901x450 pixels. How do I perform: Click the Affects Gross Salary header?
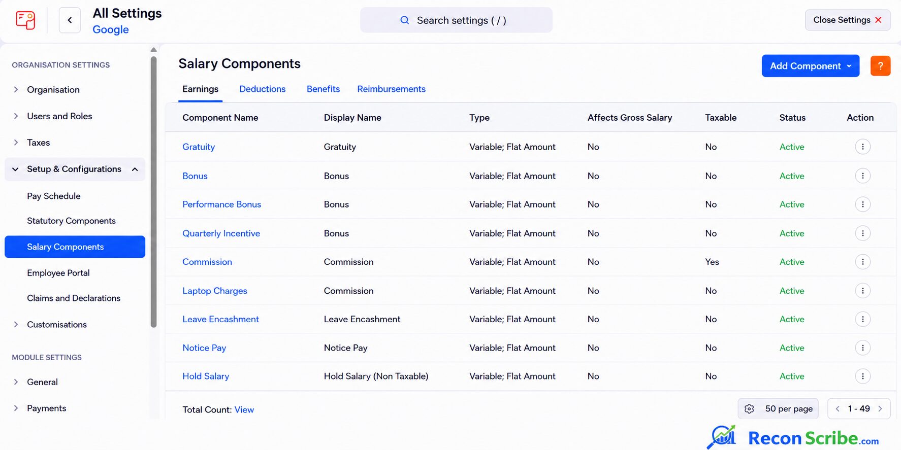tap(630, 118)
